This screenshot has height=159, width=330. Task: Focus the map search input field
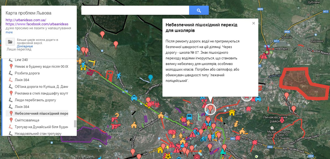[135, 10]
